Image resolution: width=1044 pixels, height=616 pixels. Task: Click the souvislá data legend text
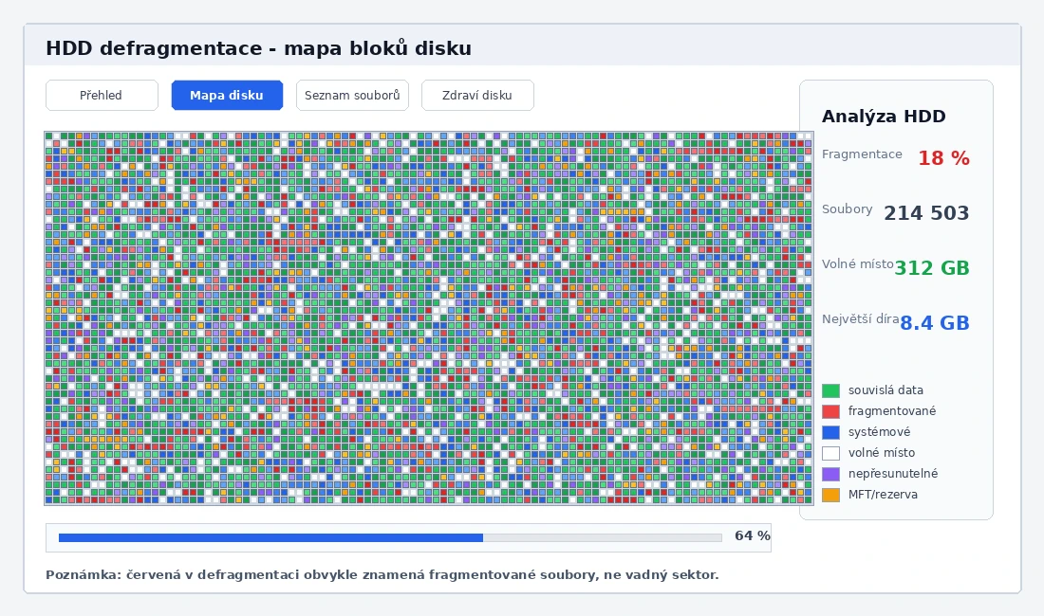click(x=886, y=390)
